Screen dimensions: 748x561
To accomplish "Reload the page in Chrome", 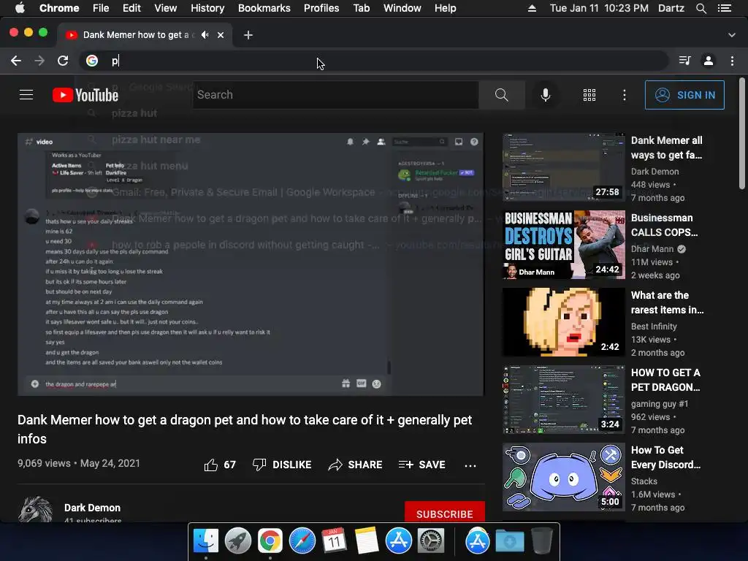I will point(63,61).
